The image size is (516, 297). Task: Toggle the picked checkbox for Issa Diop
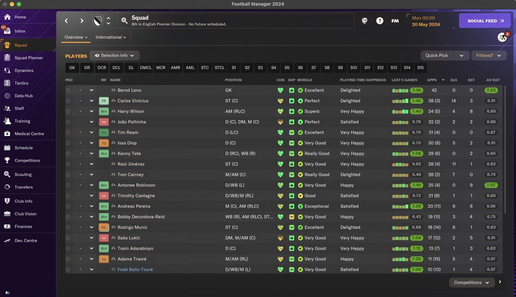(68, 143)
